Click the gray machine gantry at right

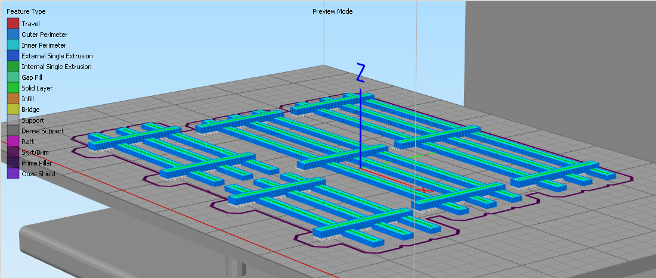[x=561, y=71]
